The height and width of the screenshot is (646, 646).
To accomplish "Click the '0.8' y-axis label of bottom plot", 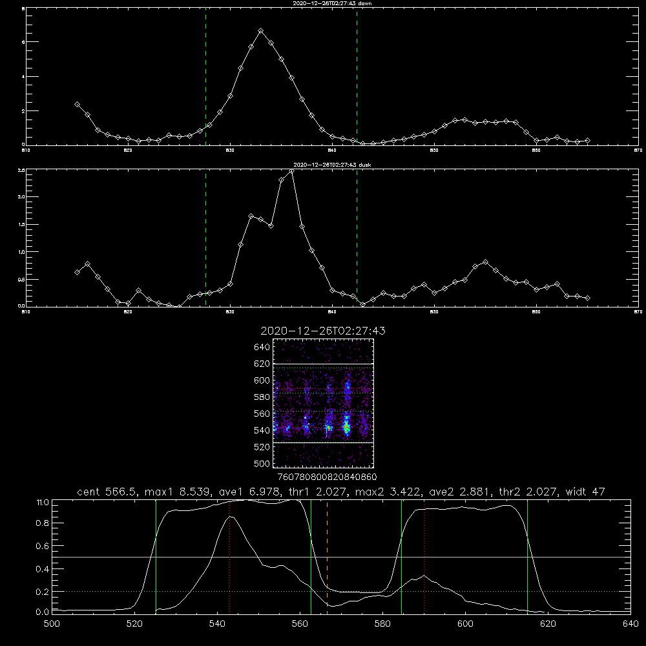I will click(43, 523).
